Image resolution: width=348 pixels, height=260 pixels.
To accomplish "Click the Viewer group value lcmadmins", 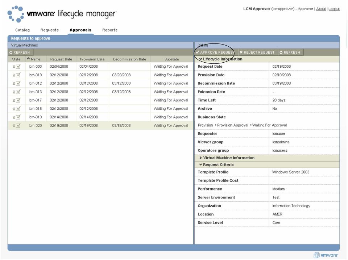I will click(x=281, y=142).
